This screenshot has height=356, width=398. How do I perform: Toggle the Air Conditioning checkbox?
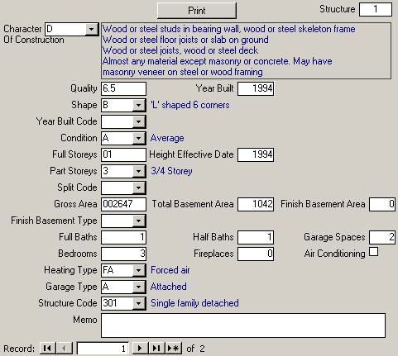click(x=373, y=252)
